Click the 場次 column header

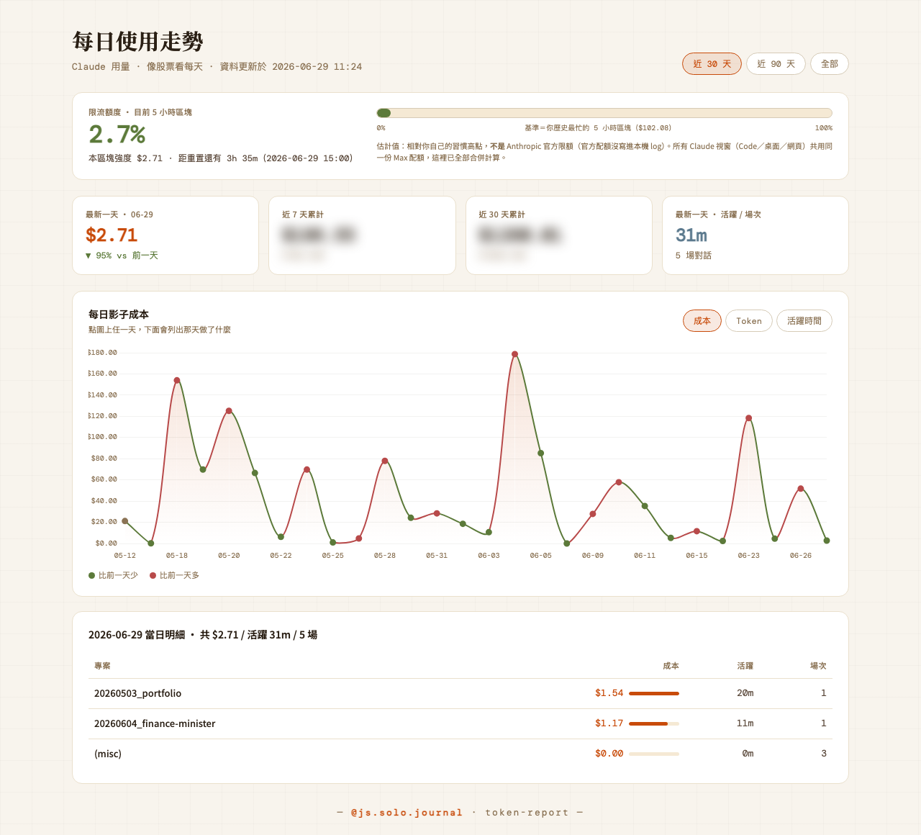click(x=818, y=666)
